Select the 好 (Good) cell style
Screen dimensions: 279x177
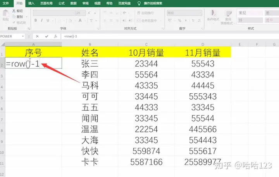point(241,20)
